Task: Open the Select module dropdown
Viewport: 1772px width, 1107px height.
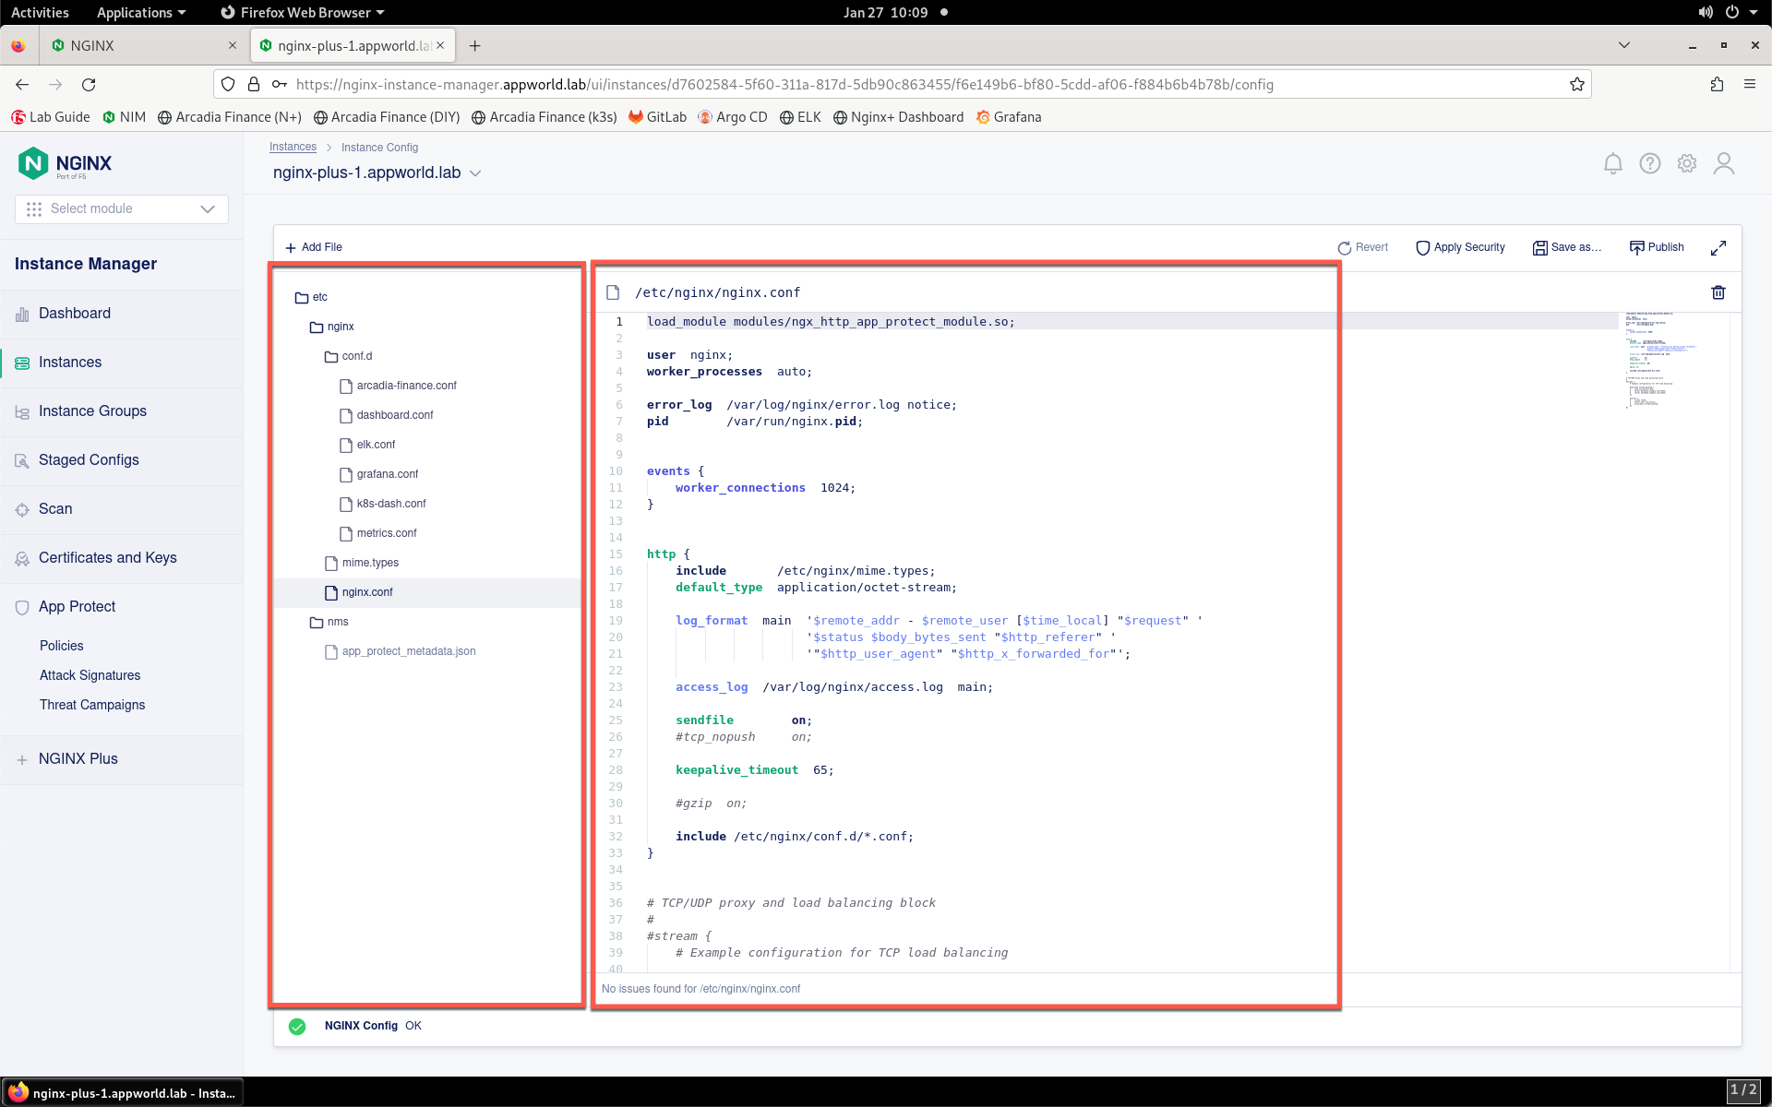Action: (x=122, y=208)
